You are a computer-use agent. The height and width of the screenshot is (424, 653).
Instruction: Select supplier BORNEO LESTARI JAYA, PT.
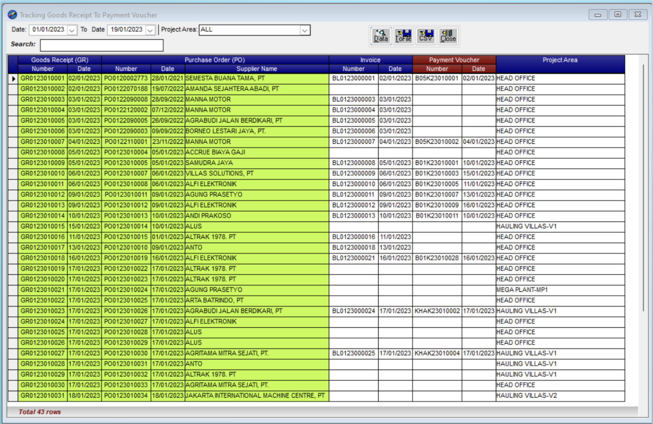tap(257, 131)
